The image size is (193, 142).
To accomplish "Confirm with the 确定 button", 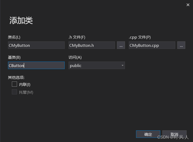I will (x=148, y=134).
